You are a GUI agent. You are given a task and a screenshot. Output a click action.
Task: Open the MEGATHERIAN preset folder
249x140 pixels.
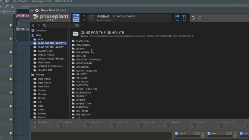click(x=83, y=63)
